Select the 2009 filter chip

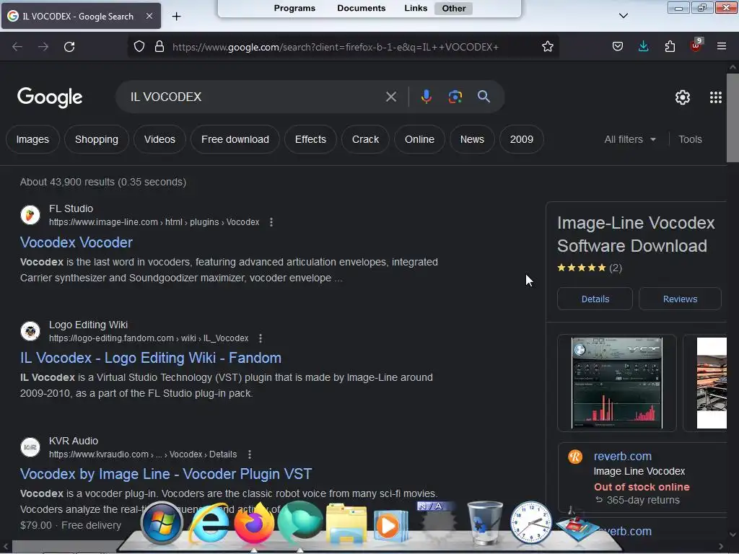click(522, 139)
